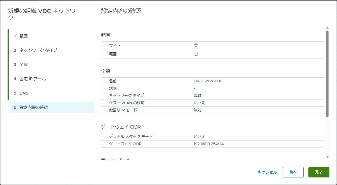The width and height of the screenshot is (337, 185).
Task: Click いいえ value for ゲスト VLAN の許可
Action: click(x=199, y=103)
